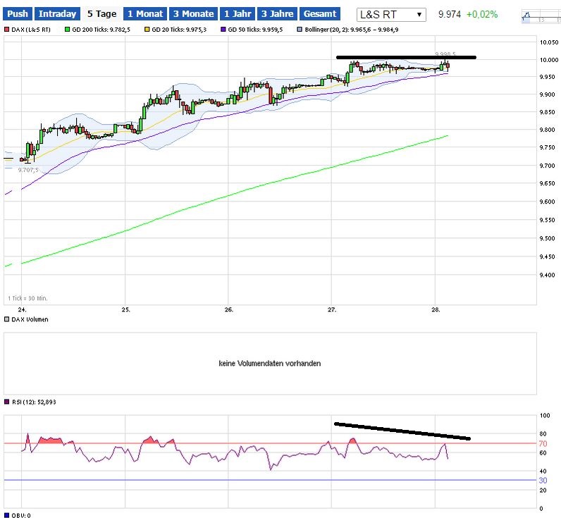561x518 pixels.
Task: Click the keine Volumendaten vorhanden message
Action: coord(270,364)
